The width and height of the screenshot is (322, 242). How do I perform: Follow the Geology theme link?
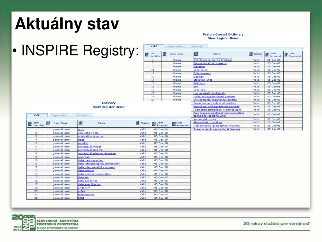(199, 77)
